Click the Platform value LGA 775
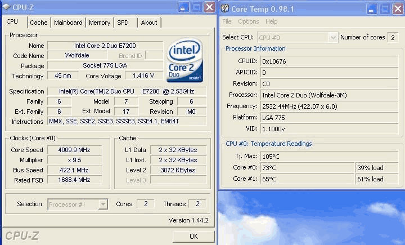Image resolution: width=405 pixels, height=245 pixels. click(329, 118)
